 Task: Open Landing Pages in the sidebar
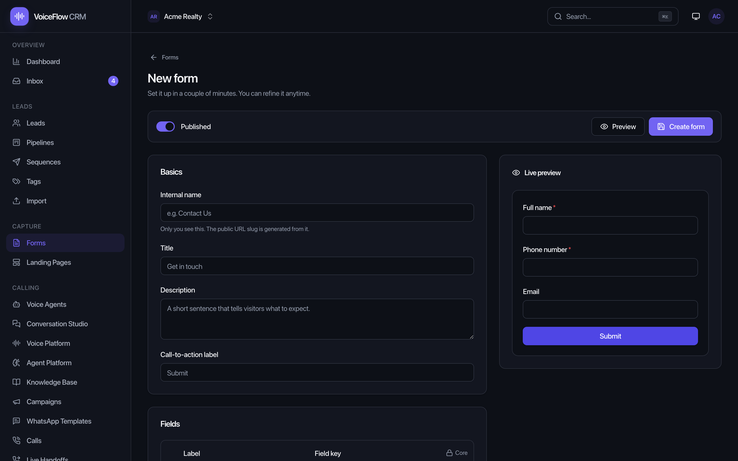65,263
